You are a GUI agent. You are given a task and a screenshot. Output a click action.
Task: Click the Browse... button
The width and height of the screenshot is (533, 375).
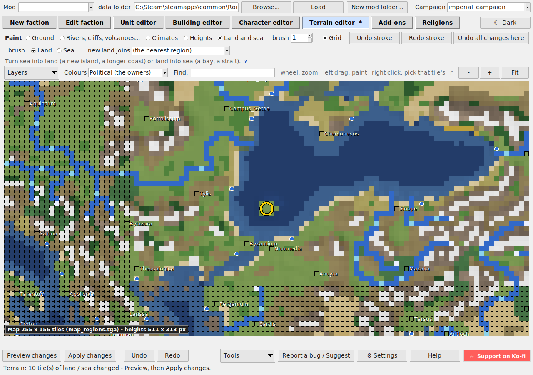tap(266, 7)
